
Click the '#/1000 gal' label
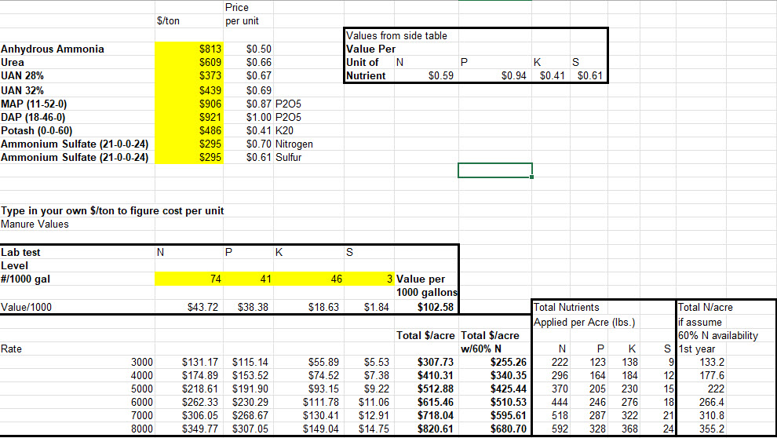pos(26,279)
